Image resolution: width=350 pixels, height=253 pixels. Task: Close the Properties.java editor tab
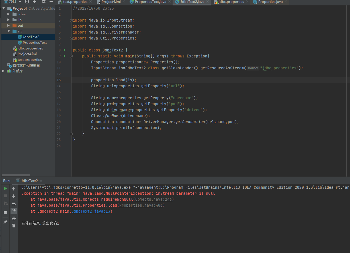286,2
